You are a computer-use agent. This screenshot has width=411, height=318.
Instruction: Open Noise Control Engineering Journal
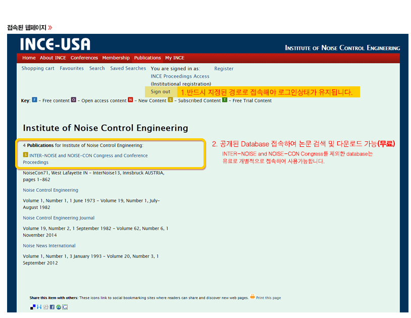point(59,218)
